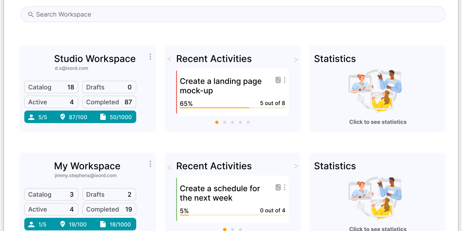Click the shield badge icon showing 87/100
Screen dimensions: 462x231
(63, 117)
